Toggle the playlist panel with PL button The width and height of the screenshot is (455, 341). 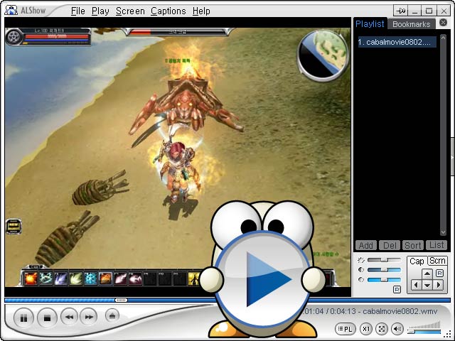[x=346, y=329]
